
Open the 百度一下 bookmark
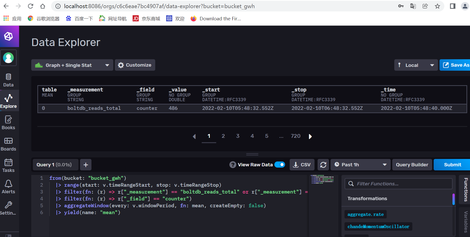[x=79, y=19]
